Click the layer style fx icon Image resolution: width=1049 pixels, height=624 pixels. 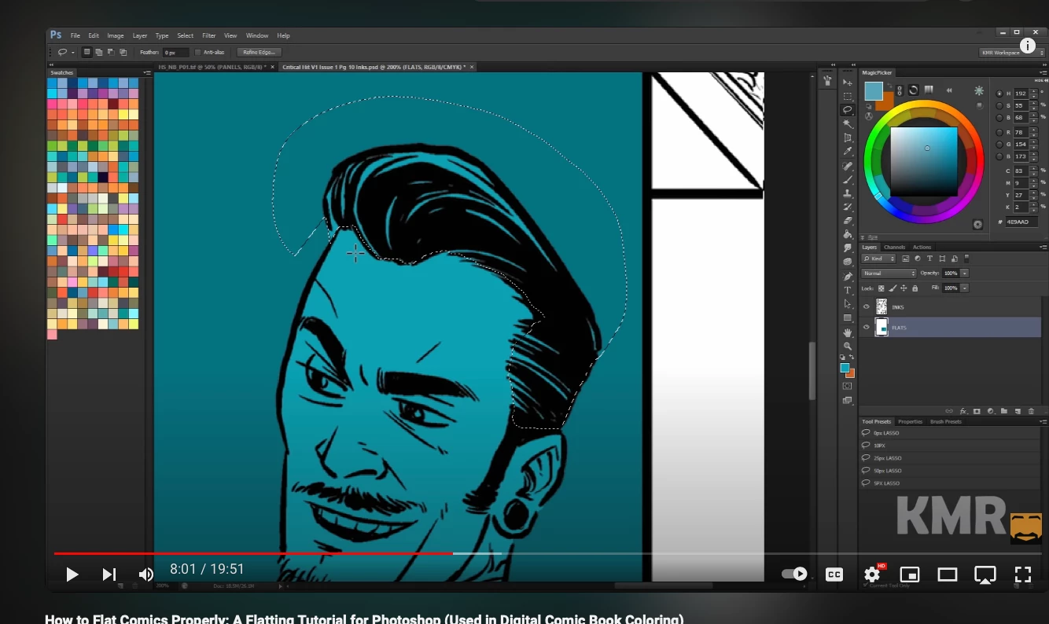963,411
